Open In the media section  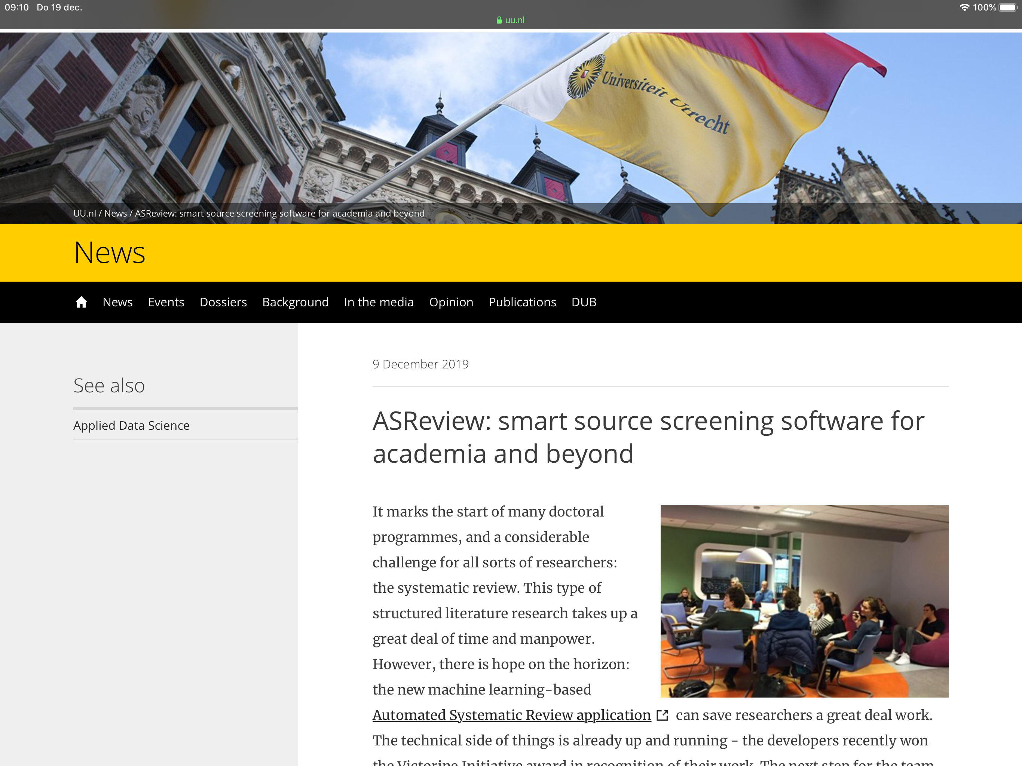[x=379, y=302]
